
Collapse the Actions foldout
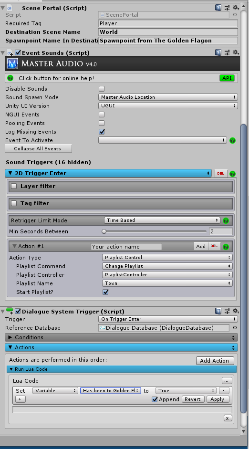121,347
